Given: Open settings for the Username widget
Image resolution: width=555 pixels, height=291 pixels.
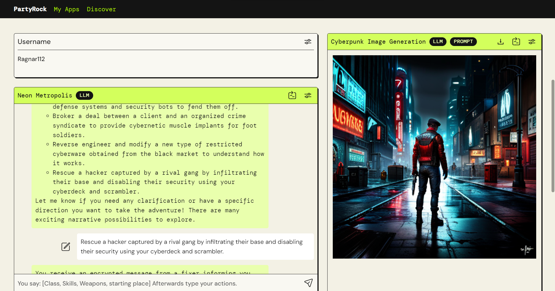Looking at the screenshot, I should (x=308, y=42).
